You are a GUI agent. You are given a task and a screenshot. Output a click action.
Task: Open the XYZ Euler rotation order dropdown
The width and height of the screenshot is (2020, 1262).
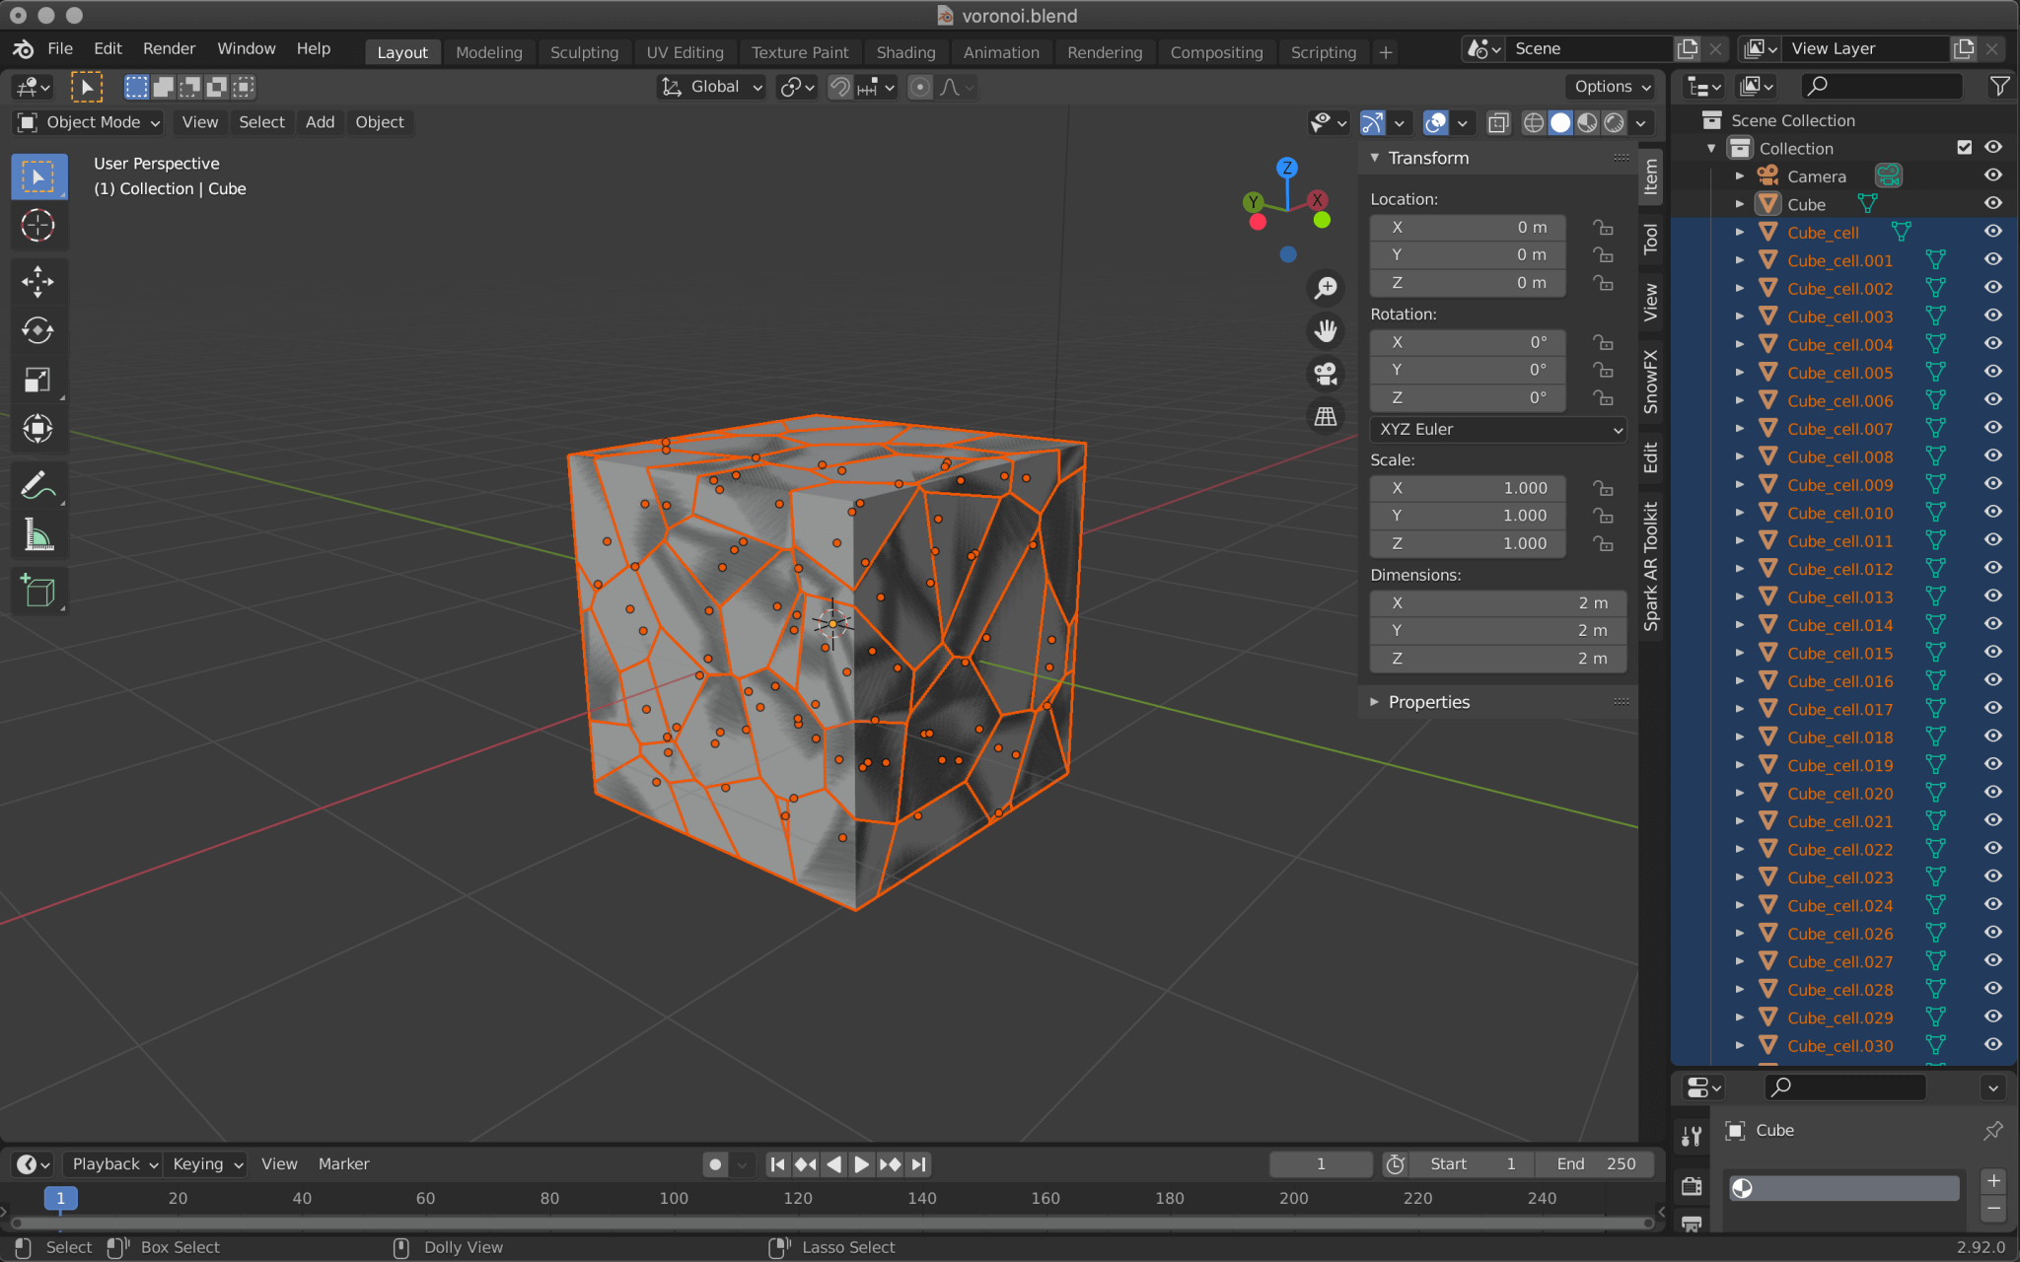1497,429
